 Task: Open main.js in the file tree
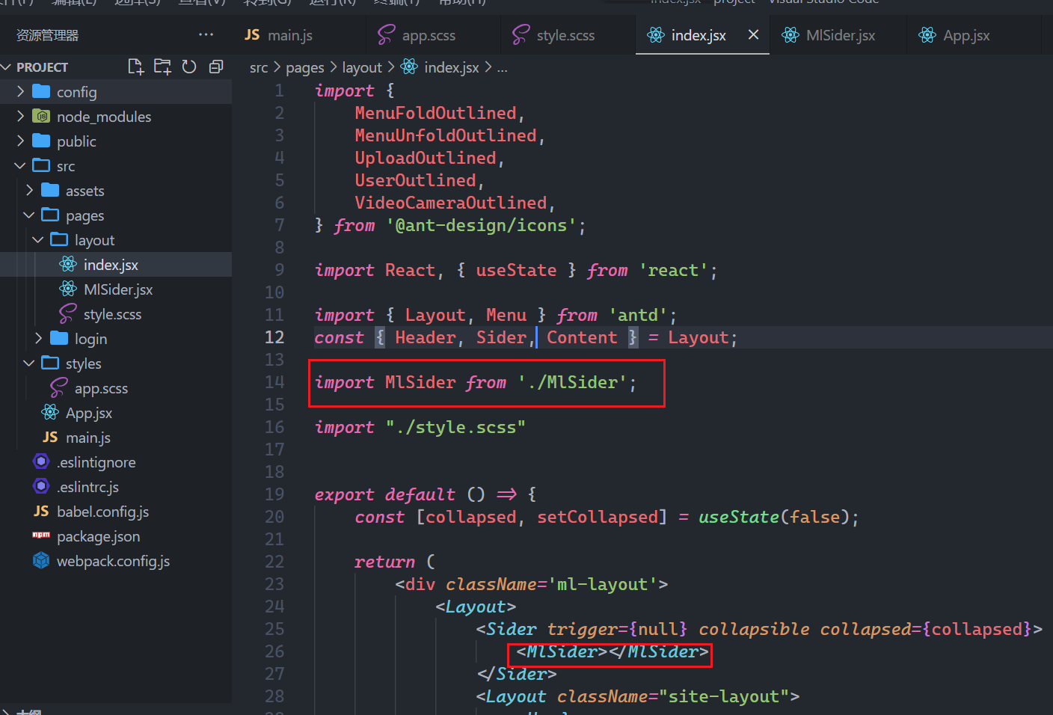[88, 438]
